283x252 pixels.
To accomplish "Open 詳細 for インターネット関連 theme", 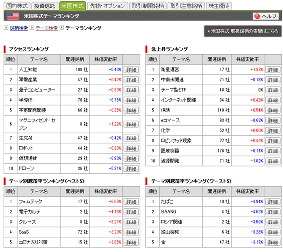I will click(x=273, y=100).
